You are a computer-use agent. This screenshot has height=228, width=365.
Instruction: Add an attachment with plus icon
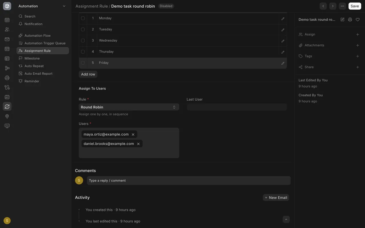(358, 45)
